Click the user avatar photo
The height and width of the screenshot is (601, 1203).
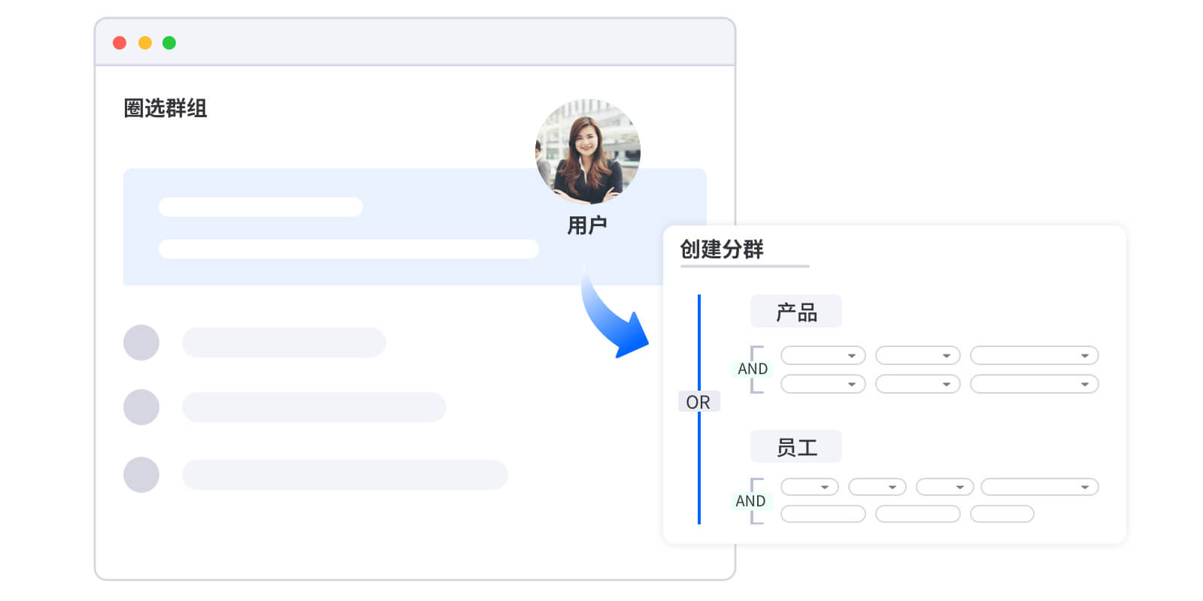(587, 151)
